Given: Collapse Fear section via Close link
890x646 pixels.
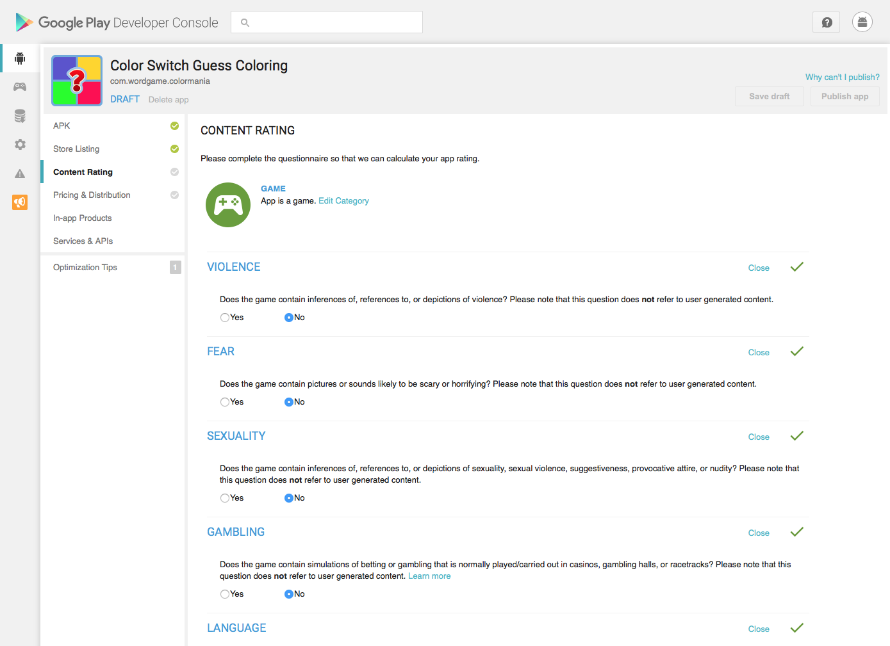Looking at the screenshot, I should [x=759, y=353].
